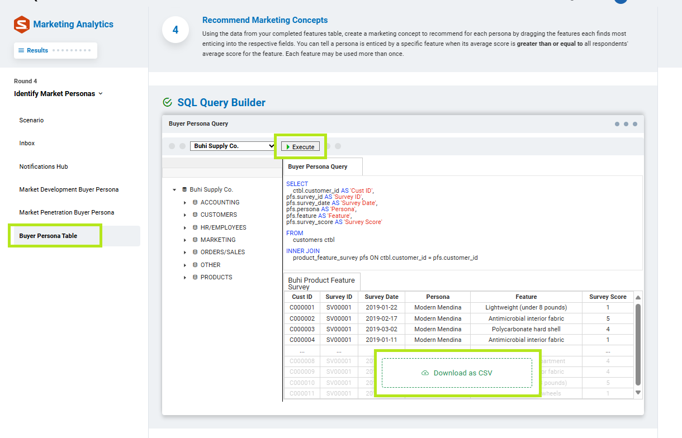The width and height of the screenshot is (682, 438).
Task: Click the results table vertical scrollbar thumb
Action: [638, 344]
